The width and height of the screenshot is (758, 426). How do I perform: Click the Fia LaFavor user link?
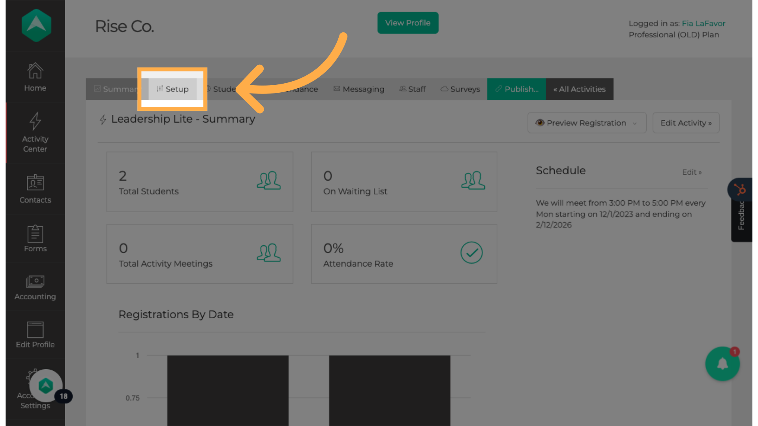704,23
